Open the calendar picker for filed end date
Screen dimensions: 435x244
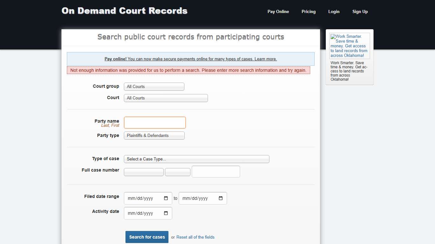pyautogui.click(x=221, y=198)
